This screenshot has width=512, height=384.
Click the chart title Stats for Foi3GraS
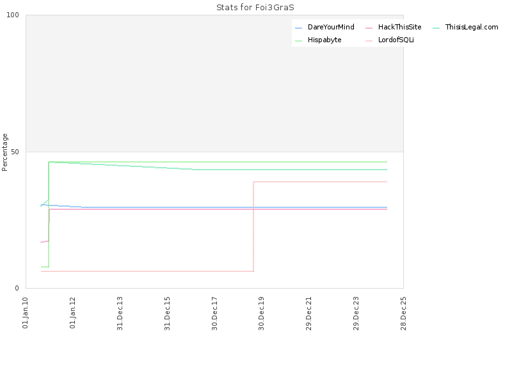tap(255, 8)
